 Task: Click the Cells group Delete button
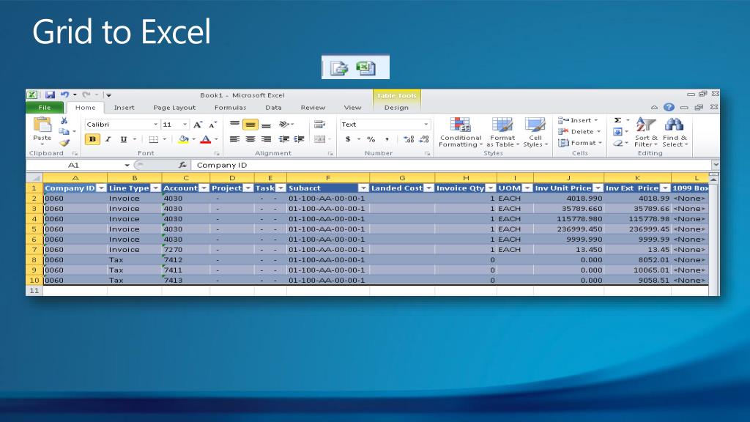579,132
